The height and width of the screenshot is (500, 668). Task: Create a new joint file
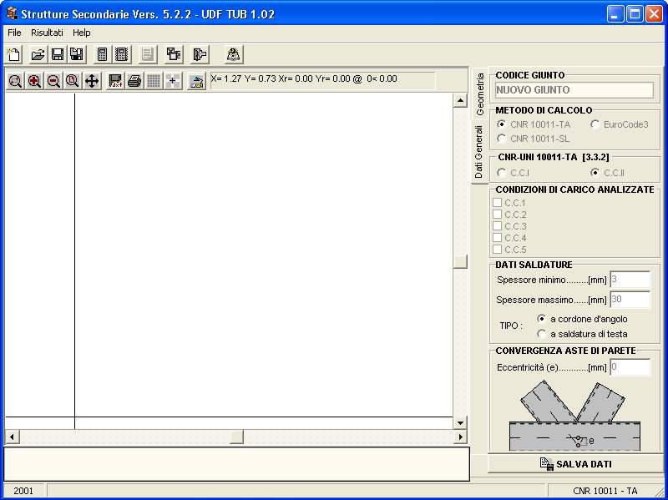pyautogui.click(x=13, y=54)
